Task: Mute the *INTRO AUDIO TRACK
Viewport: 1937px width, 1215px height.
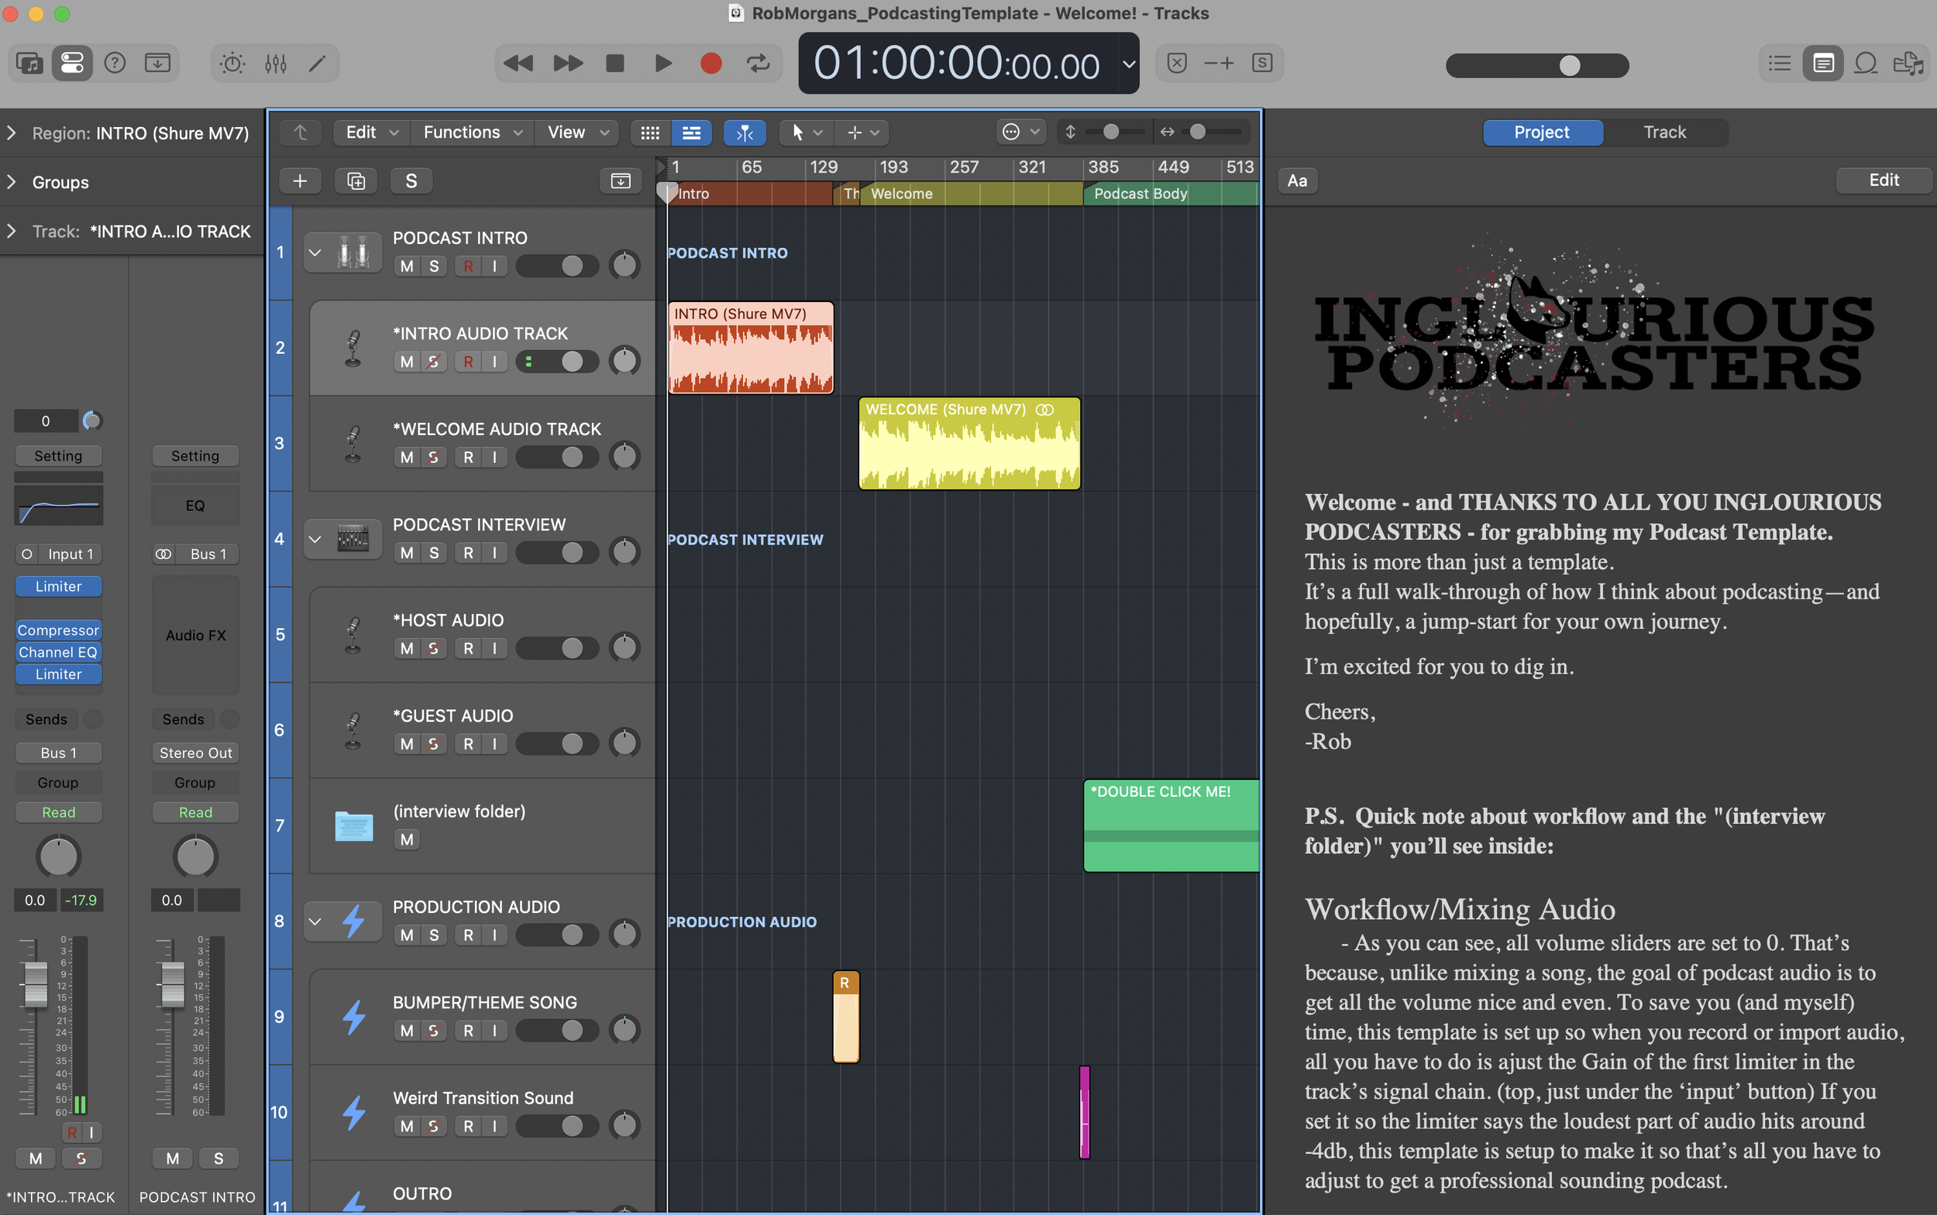Action: [407, 362]
